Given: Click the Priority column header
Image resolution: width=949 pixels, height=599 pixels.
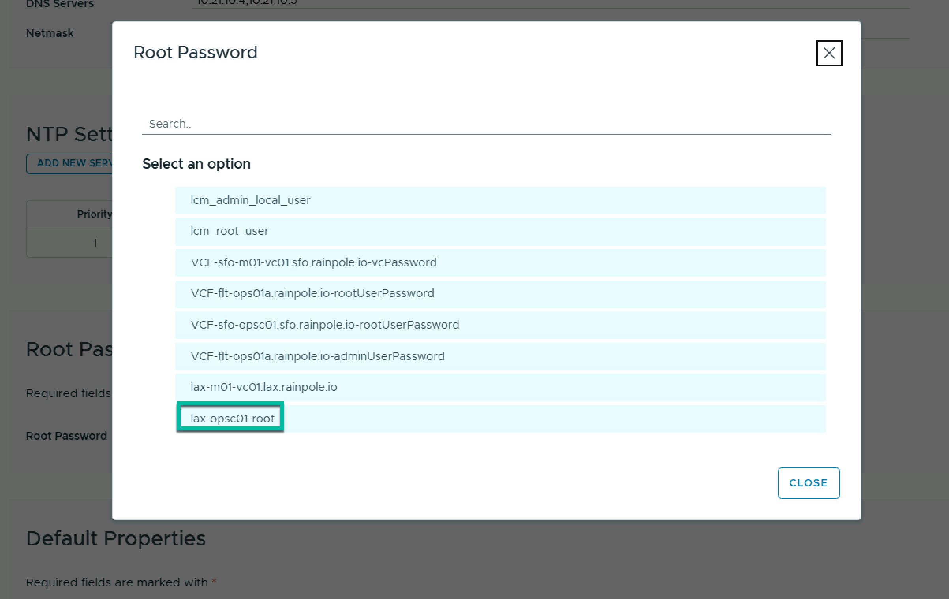Looking at the screenshot, I should click(94, 214).
